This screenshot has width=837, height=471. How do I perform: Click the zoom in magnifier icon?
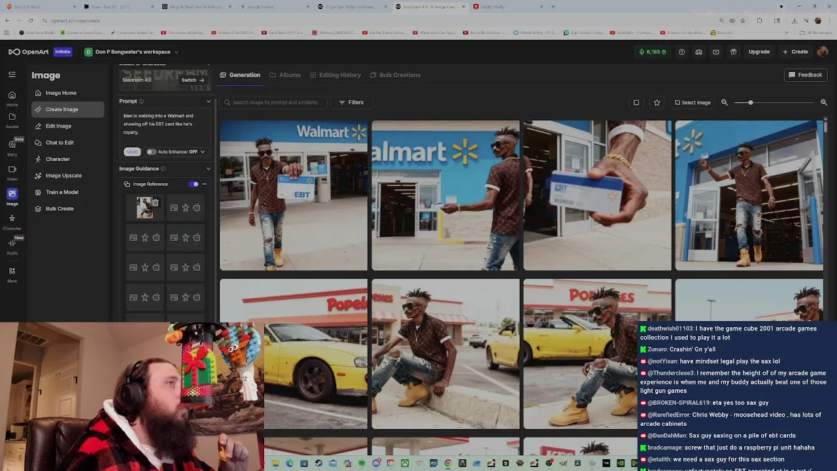click(x=823, y=102)
